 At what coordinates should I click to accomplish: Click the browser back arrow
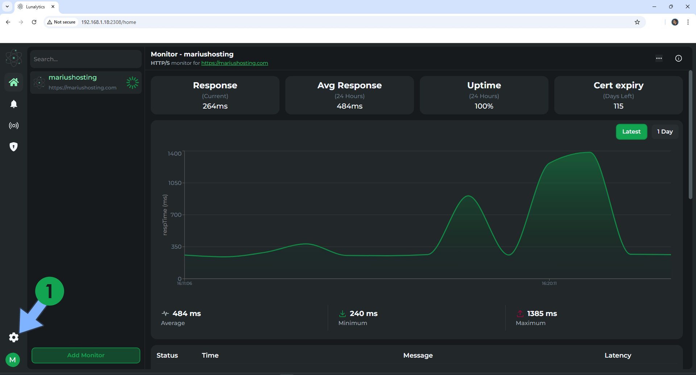pyautogui.click(x=8, y=22)
